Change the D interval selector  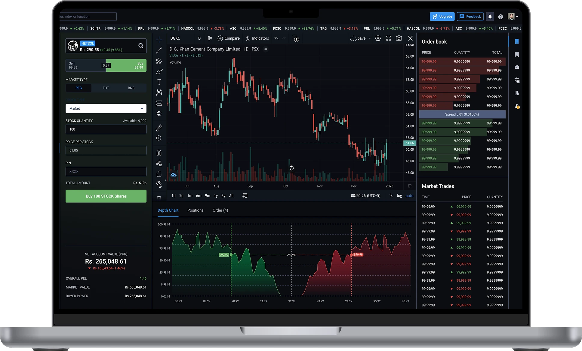199,38
